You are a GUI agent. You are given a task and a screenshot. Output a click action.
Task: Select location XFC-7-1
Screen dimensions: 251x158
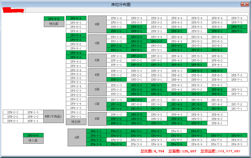237,108
